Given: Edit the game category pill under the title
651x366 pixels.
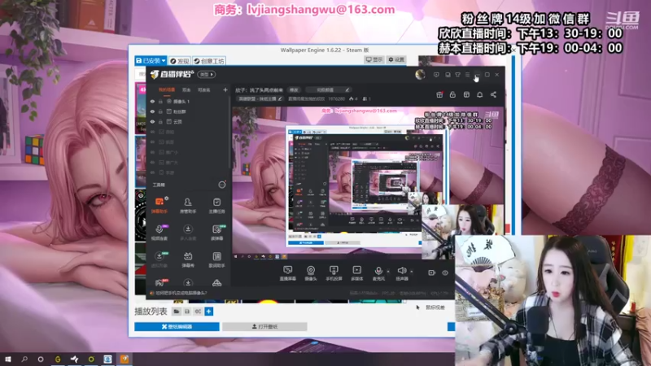Looking at the screenshot, I should [x=260, y=98].
